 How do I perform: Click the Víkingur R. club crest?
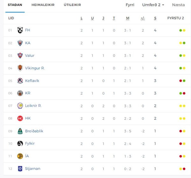[x=20, y=68]
